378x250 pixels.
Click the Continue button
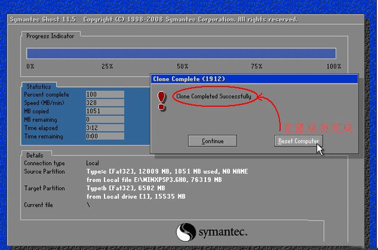click(x=212, y=141)
